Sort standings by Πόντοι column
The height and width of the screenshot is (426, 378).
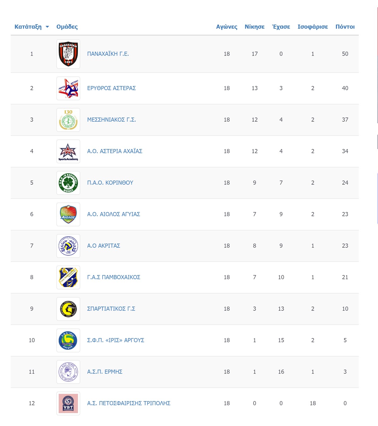[345, 27]
